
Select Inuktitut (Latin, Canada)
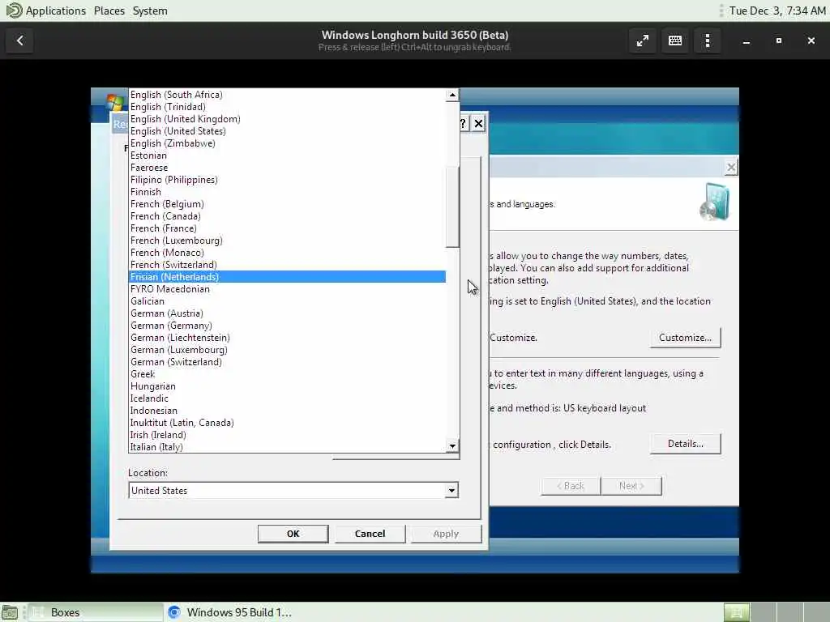point(288,423)
